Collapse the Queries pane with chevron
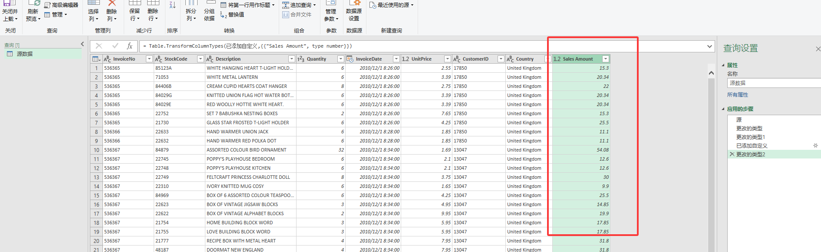 (82, 44)
